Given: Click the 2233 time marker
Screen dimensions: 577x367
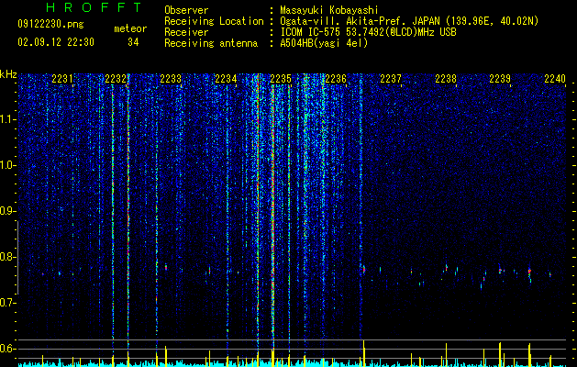Looking at the screenshot, I should [171, 78].
